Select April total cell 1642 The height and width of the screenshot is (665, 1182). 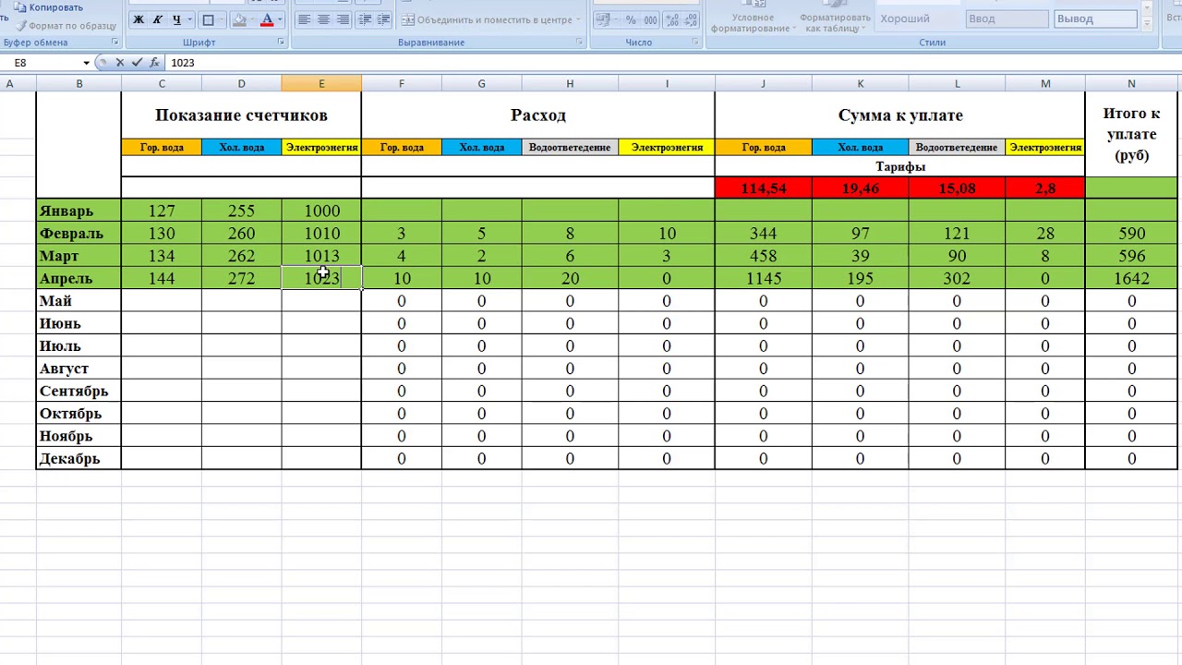point(1131,278)
